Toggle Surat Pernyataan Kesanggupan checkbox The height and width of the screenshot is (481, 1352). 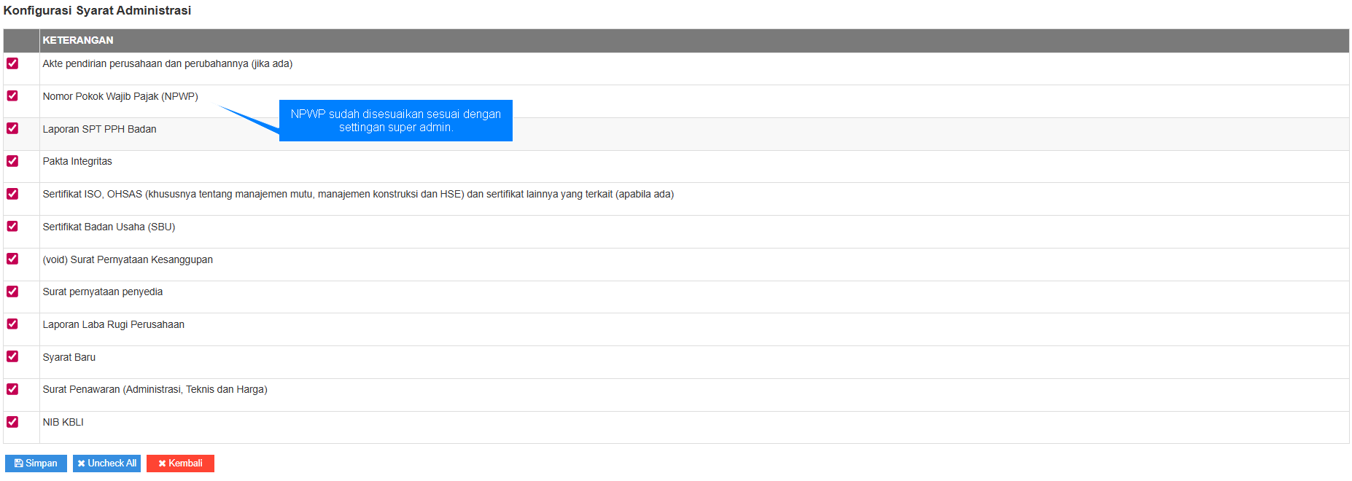[x=12, y=259]
